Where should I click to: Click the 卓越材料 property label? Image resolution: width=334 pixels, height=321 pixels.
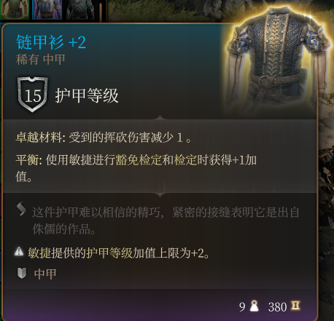[x=39, y=138]
